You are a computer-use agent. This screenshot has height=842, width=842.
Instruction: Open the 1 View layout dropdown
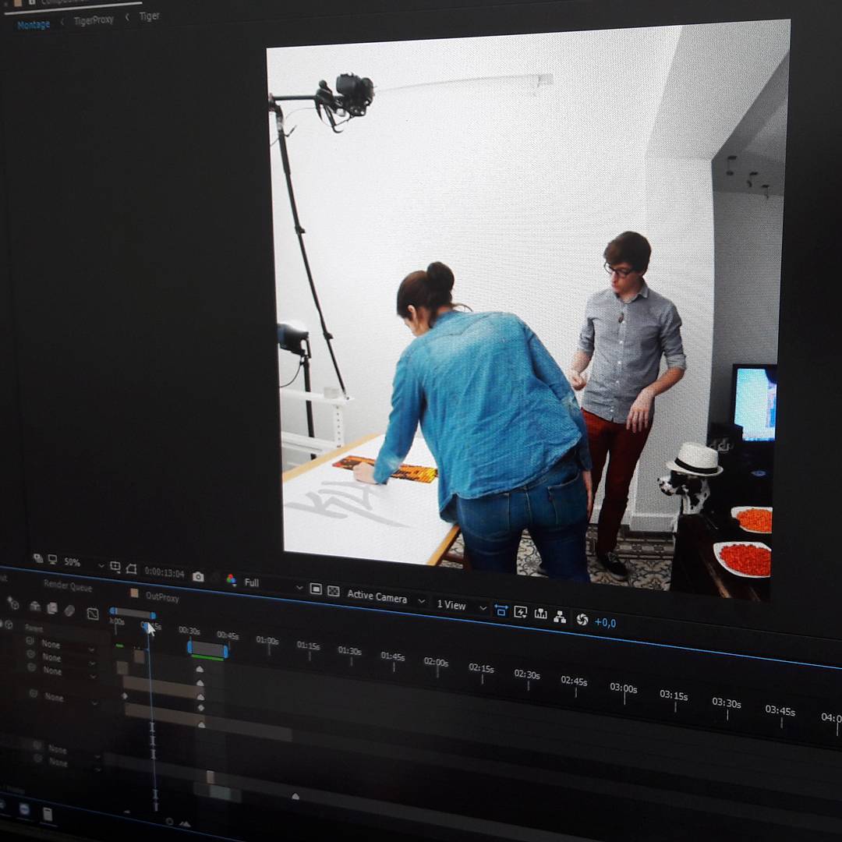coord(462,606)
